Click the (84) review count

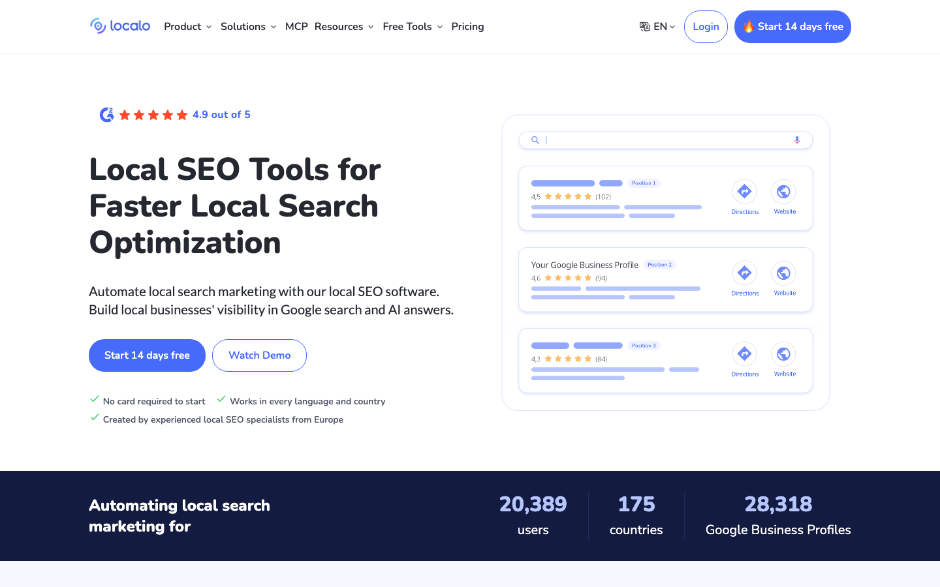[601, 359]
